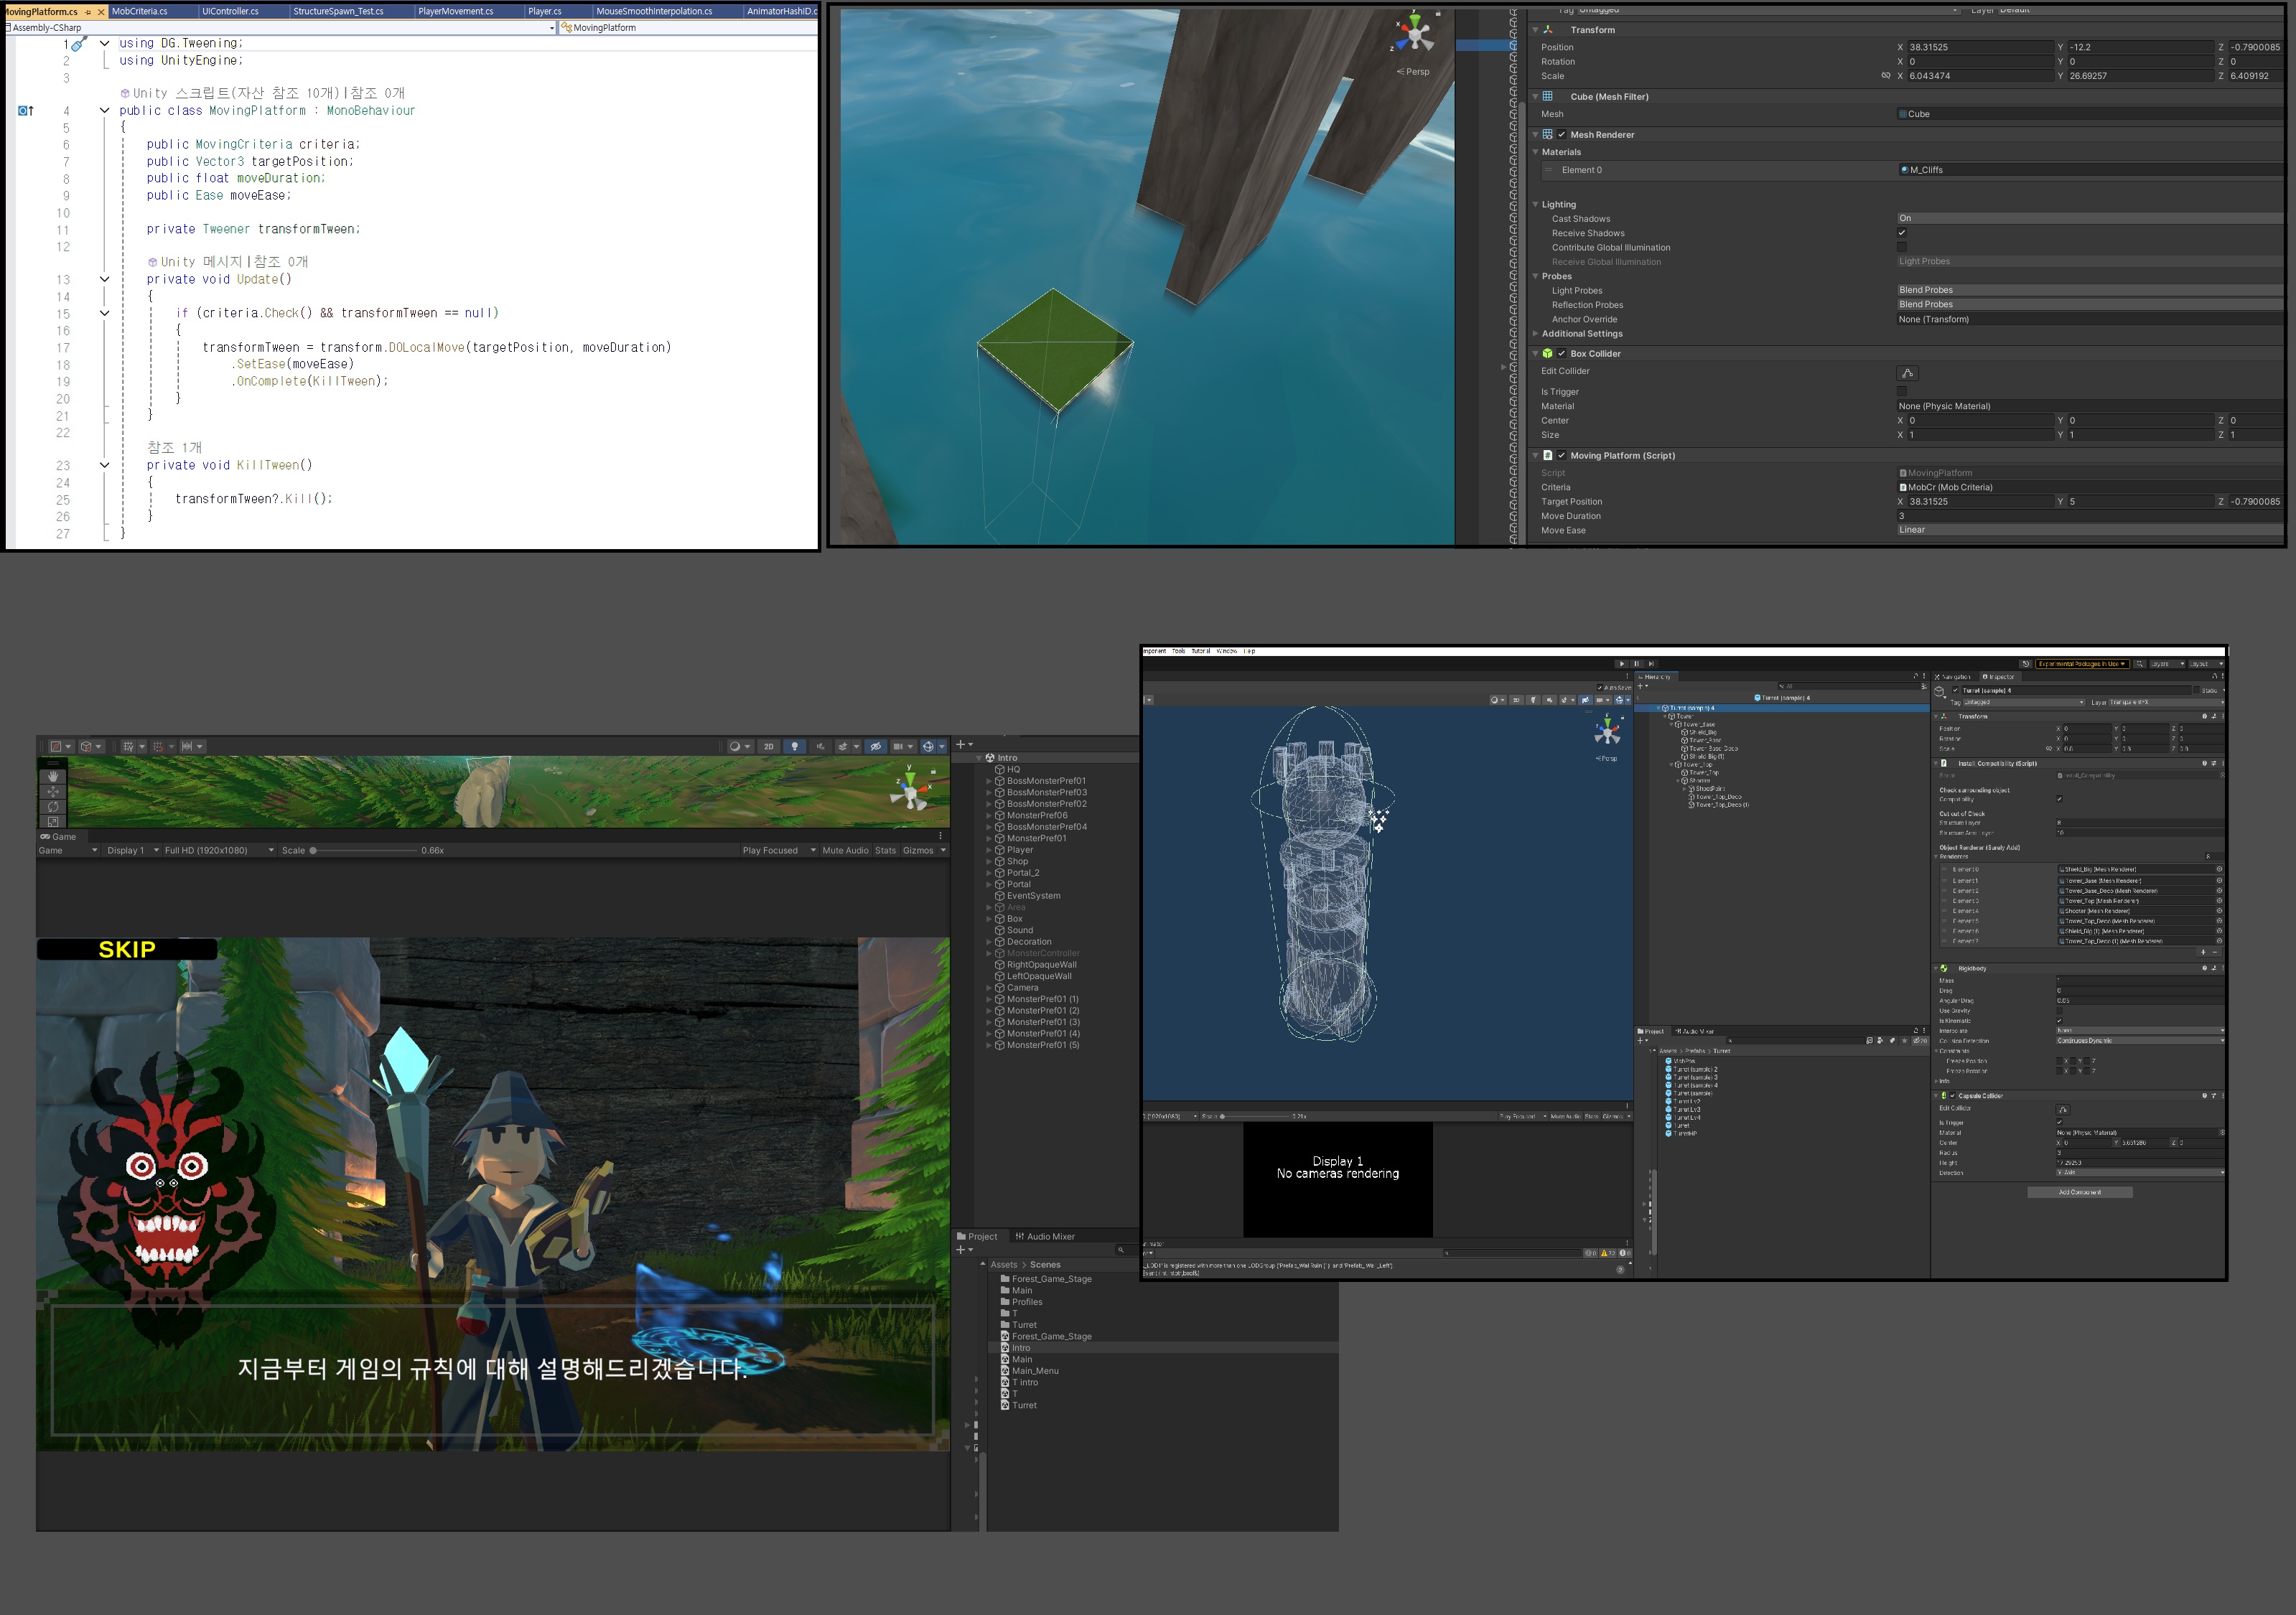This screenshot has height=1615, width=2296.
Task: Click the Edit Collider icon button
Action: [1907, 373]
